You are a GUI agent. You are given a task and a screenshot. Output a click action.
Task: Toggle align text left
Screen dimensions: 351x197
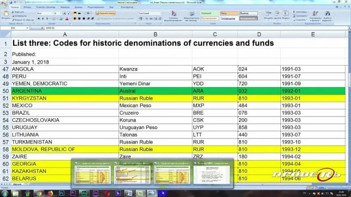click(75, 19)
